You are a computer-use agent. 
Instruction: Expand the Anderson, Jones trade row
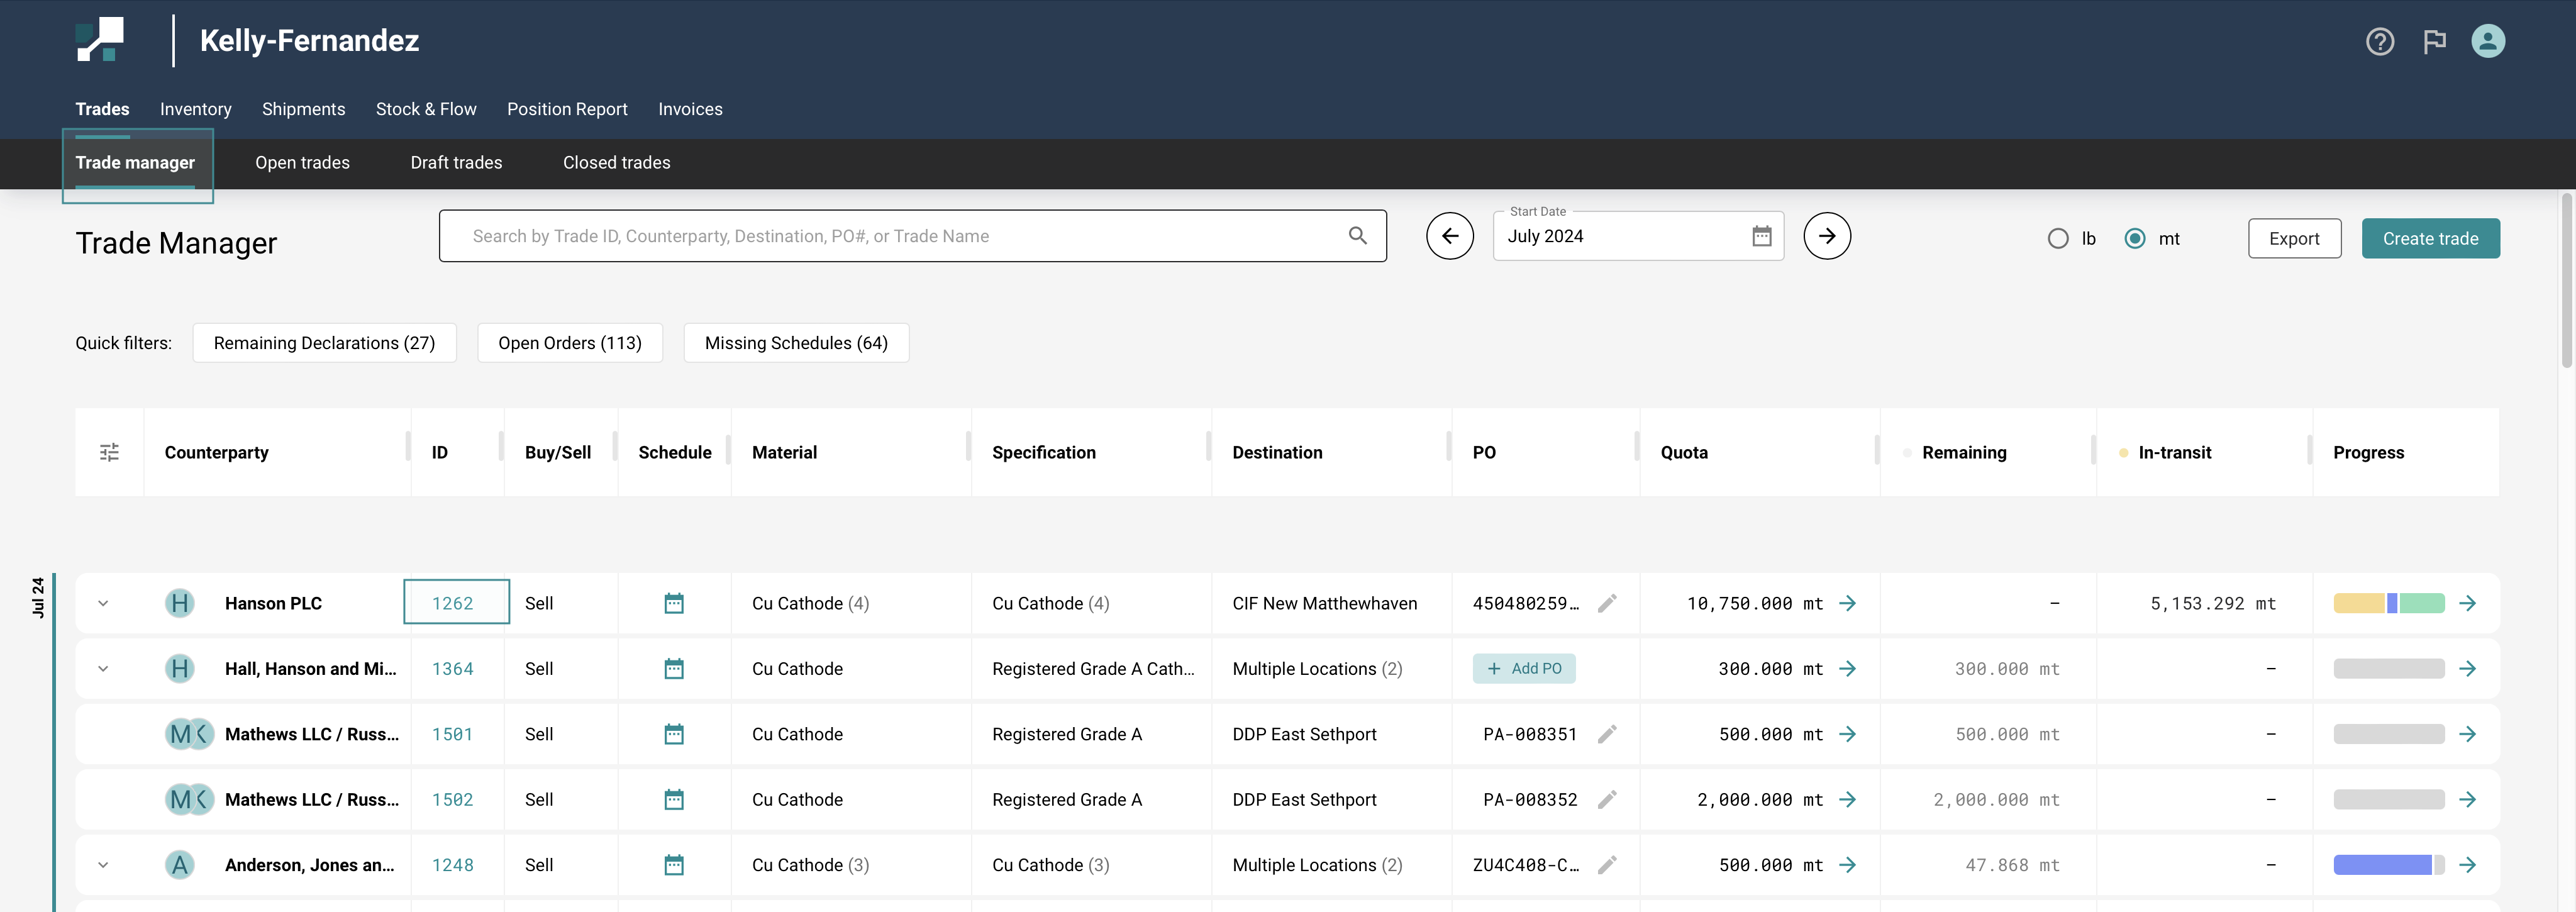(x=103, y=865)
